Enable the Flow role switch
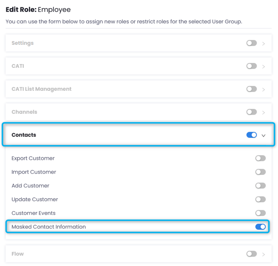The height and width of the screenshot is (266, 278). click(251, 254)
